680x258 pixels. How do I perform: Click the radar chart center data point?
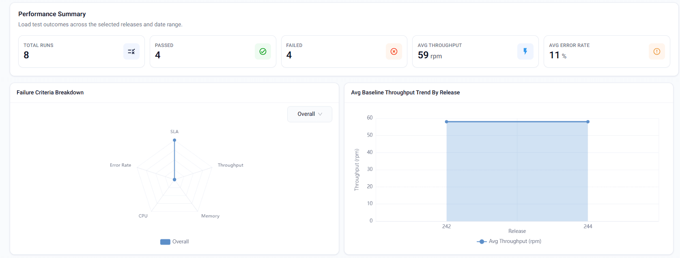click(x=174, y=179)
